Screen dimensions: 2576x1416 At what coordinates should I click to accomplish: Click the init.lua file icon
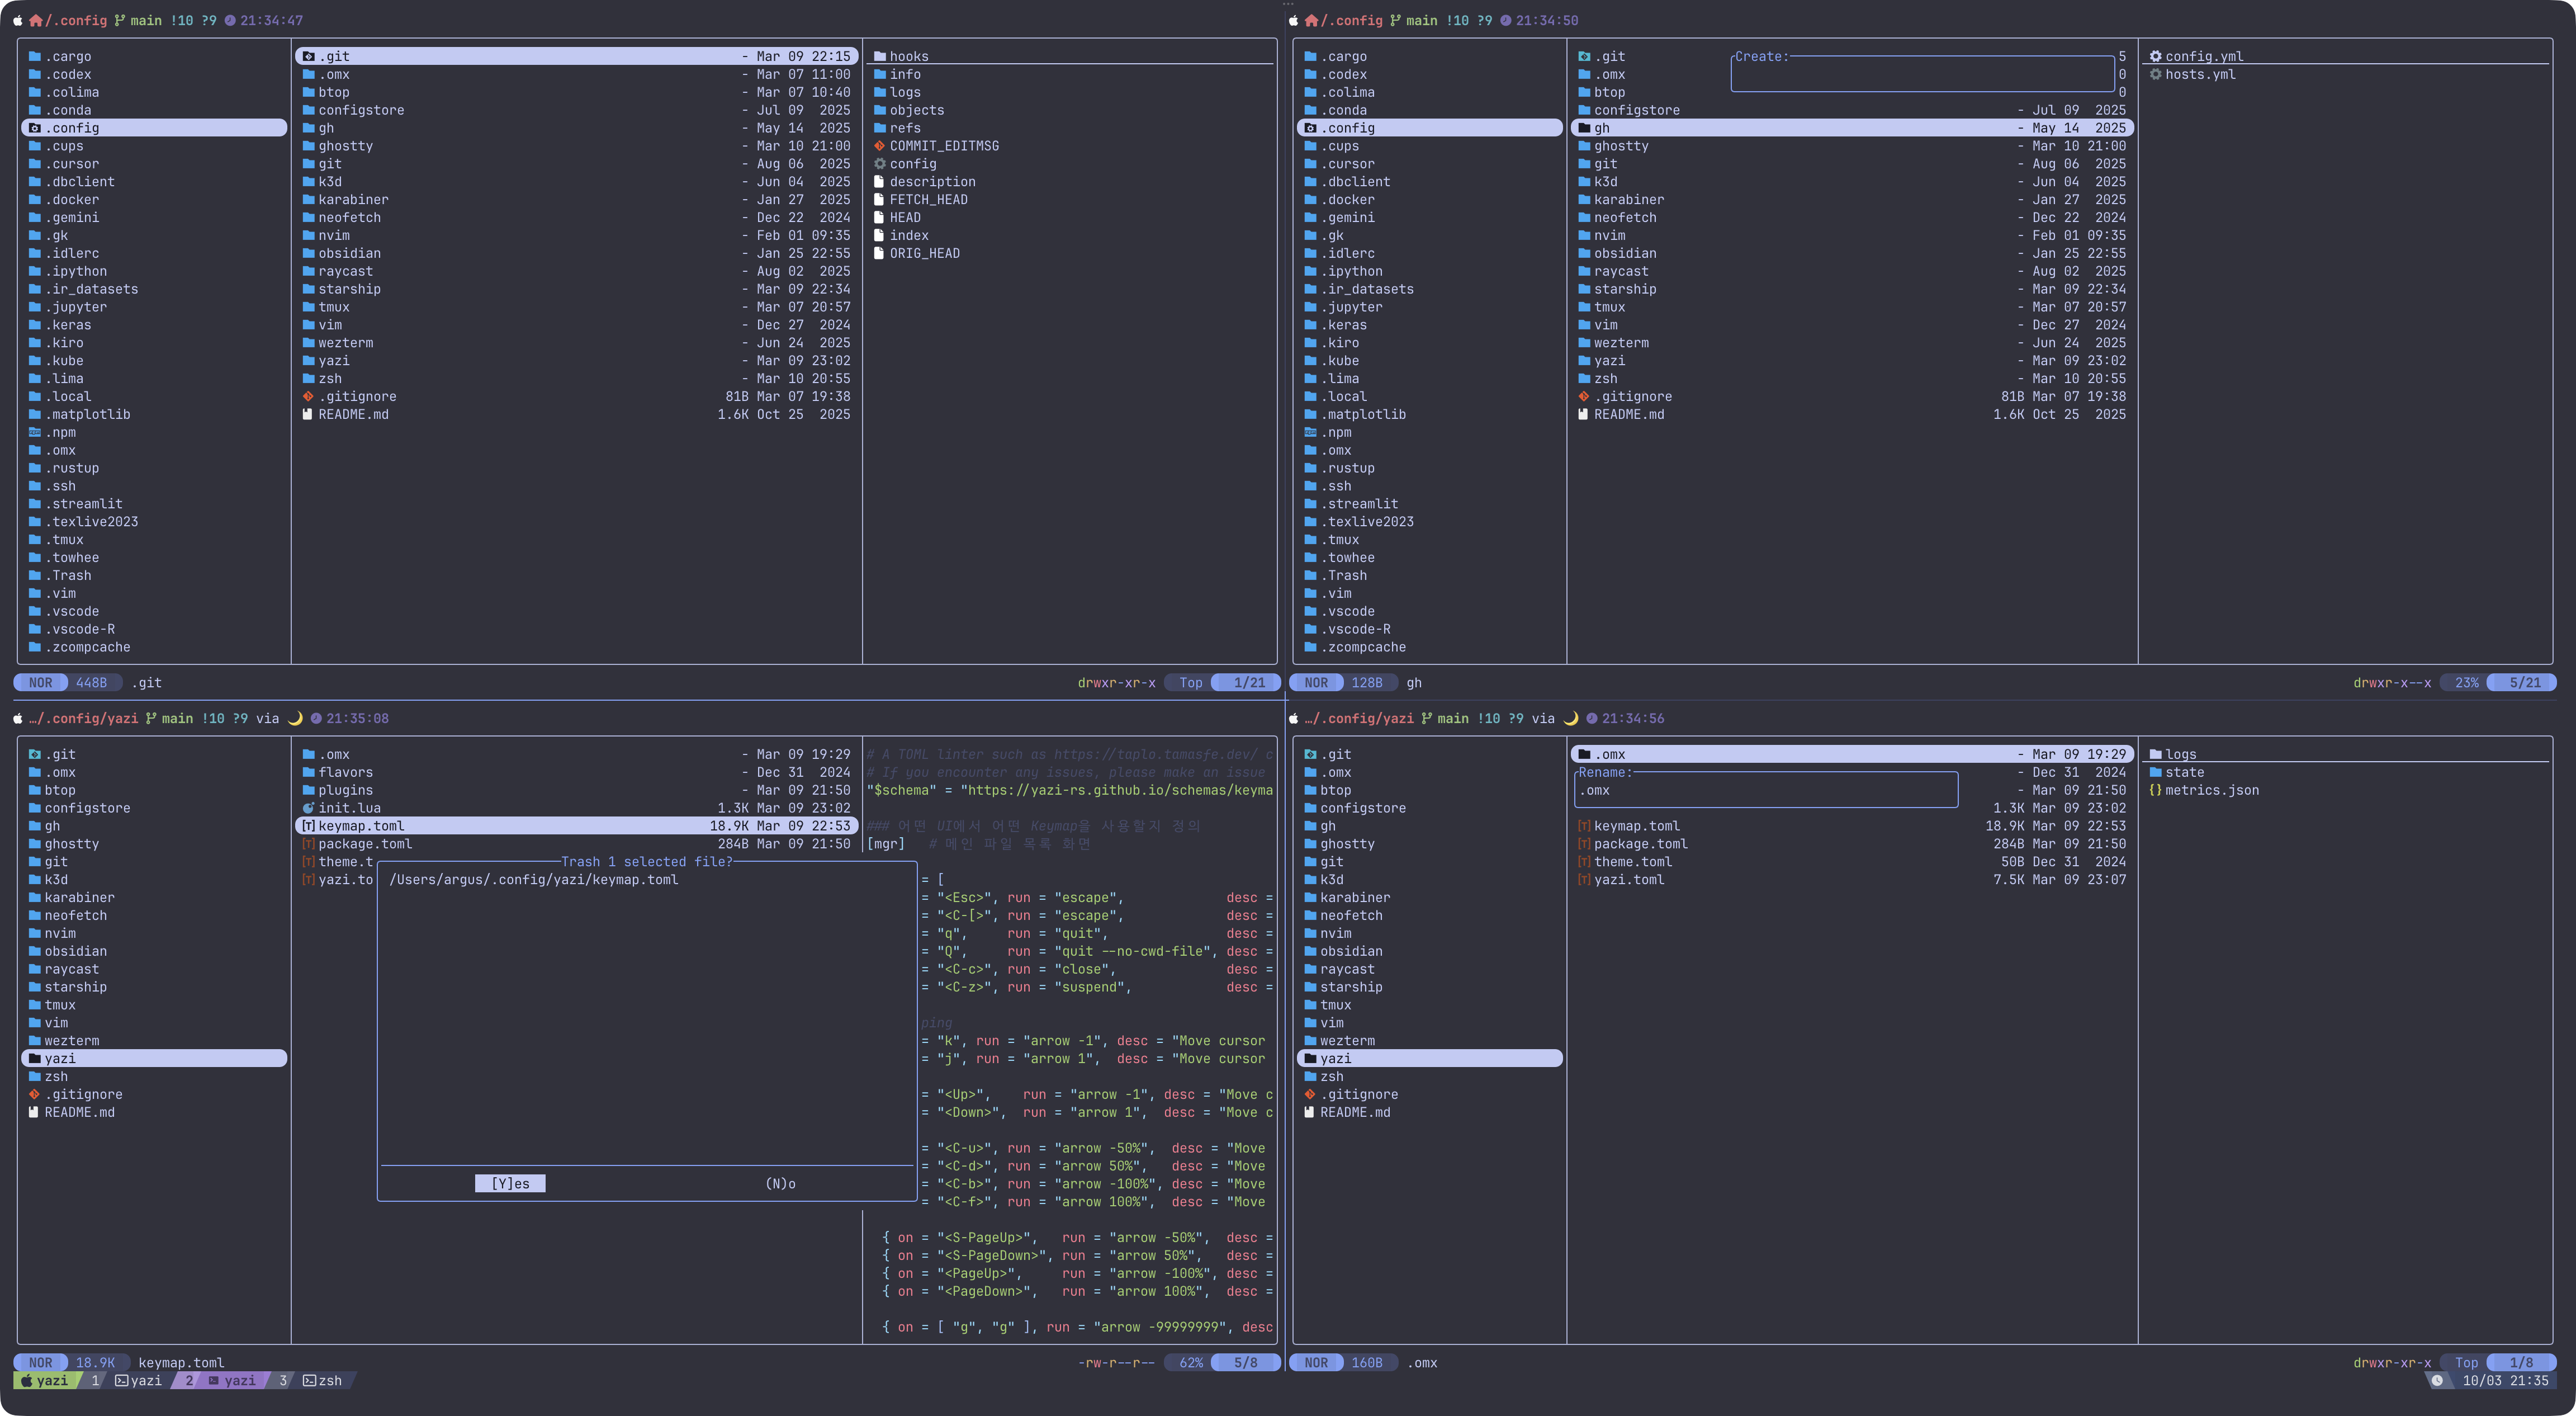pos(308,809)
